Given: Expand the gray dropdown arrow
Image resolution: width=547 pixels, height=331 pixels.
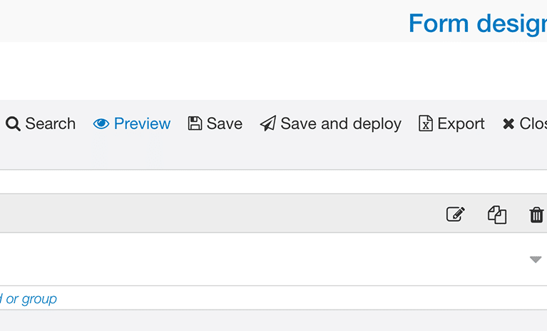Looking at the screenshot, I should (536, 259).
